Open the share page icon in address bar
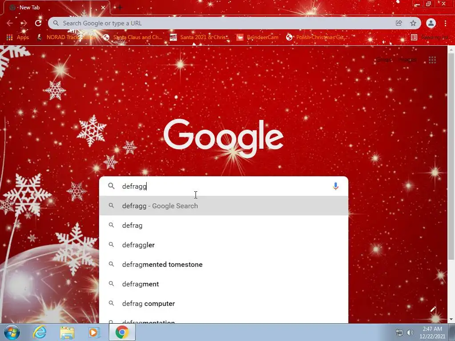This screenshot has width=455, height=341. click(x=399, y=23)
